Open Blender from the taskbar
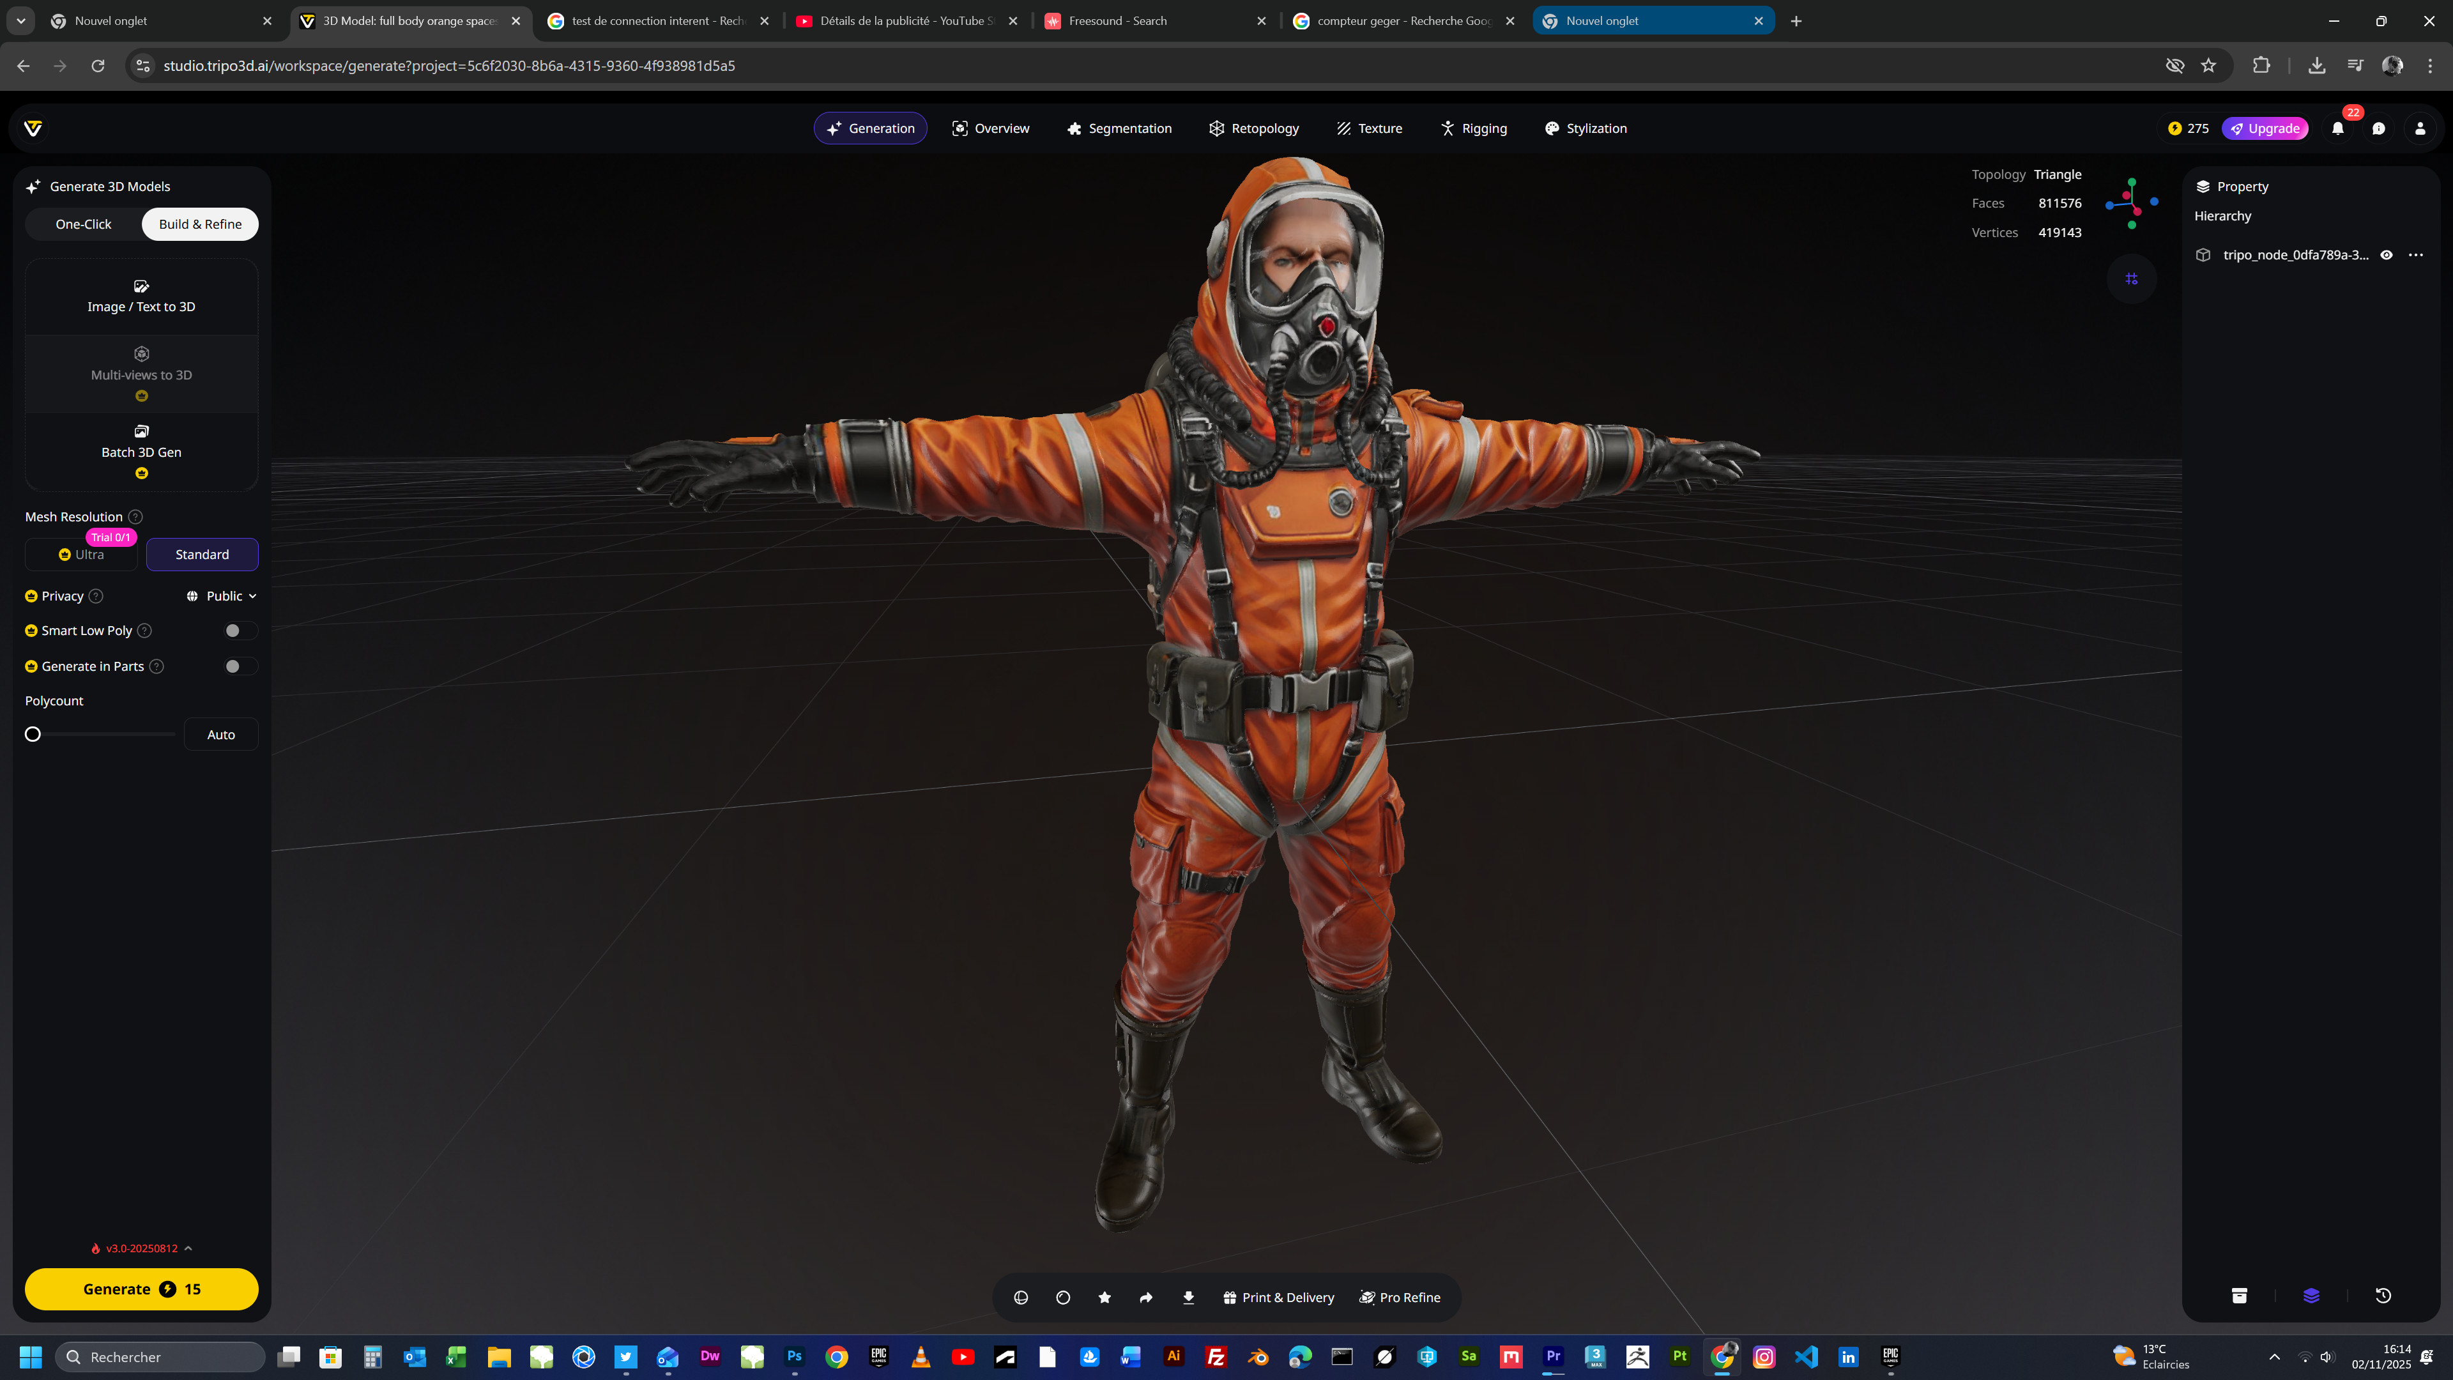The height and width of the screenshot is (1380, 2453). tap(1258, 1357)
